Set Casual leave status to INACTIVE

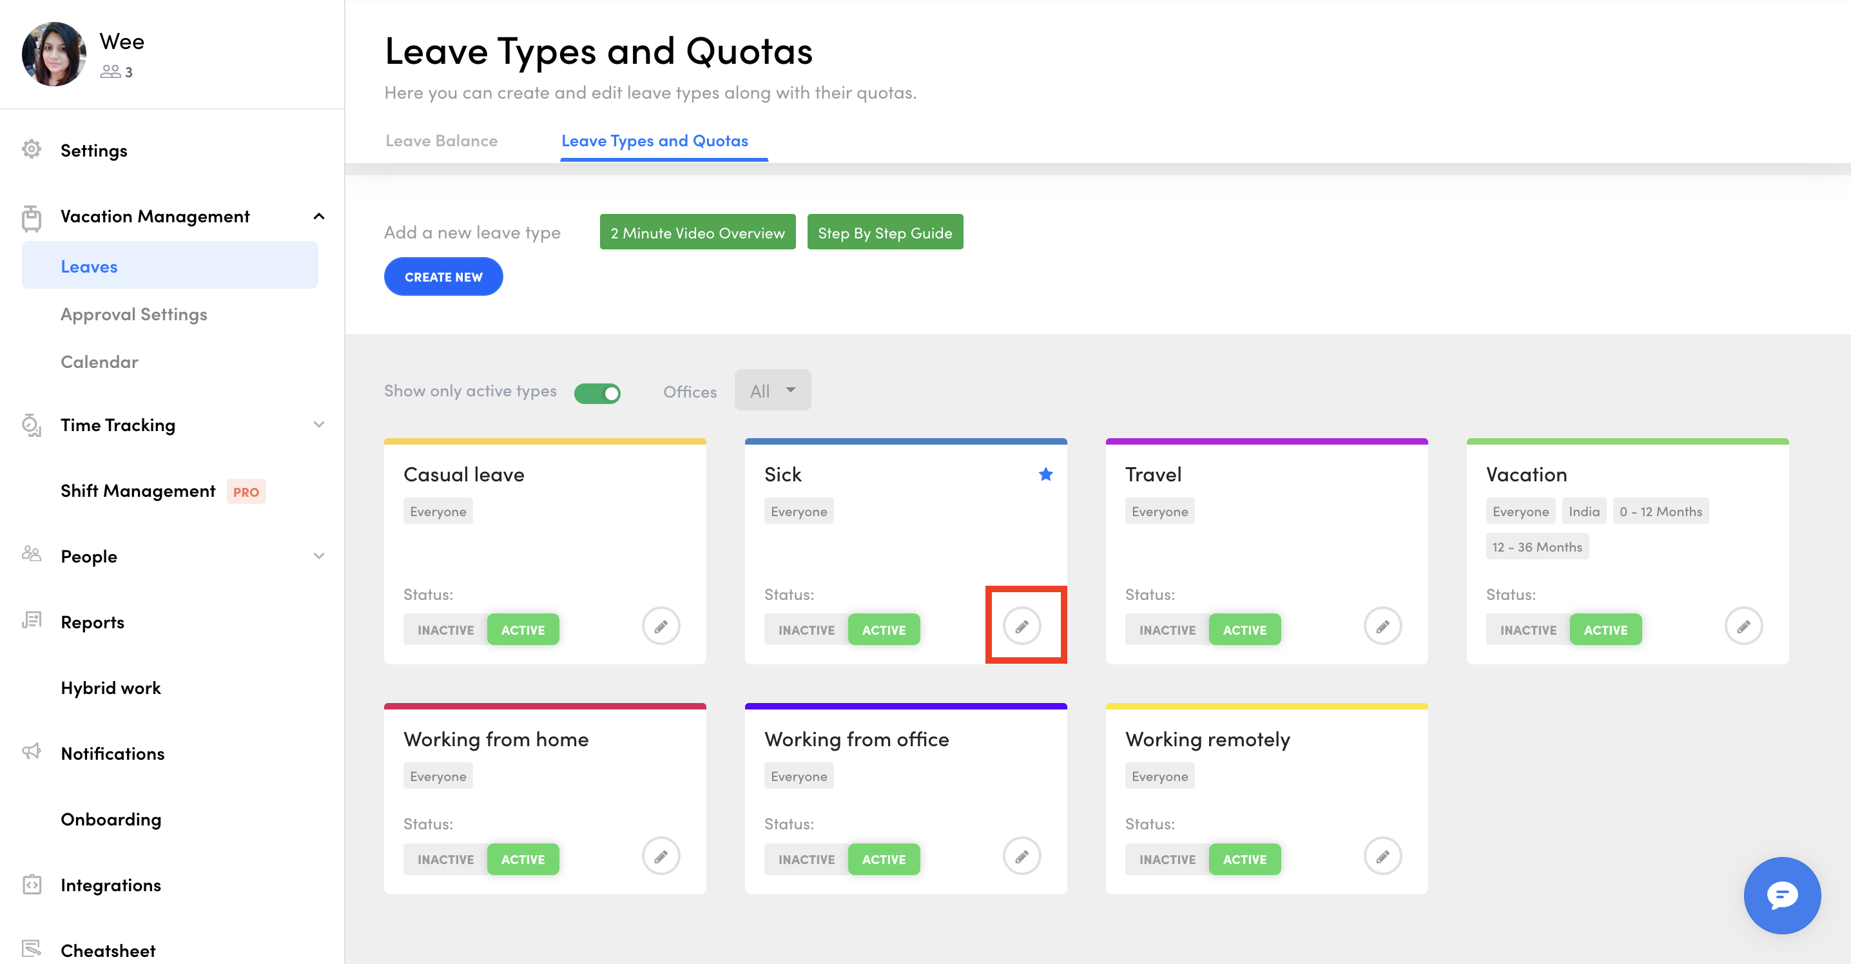(x=445, y=630)
